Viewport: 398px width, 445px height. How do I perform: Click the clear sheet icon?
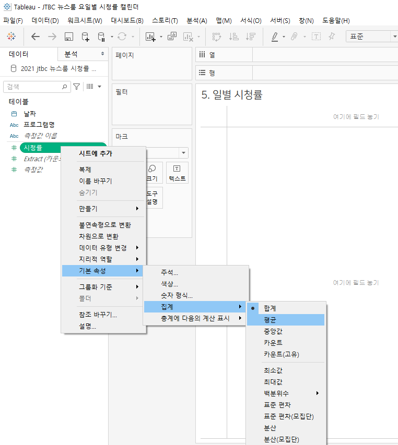[188, 37]
